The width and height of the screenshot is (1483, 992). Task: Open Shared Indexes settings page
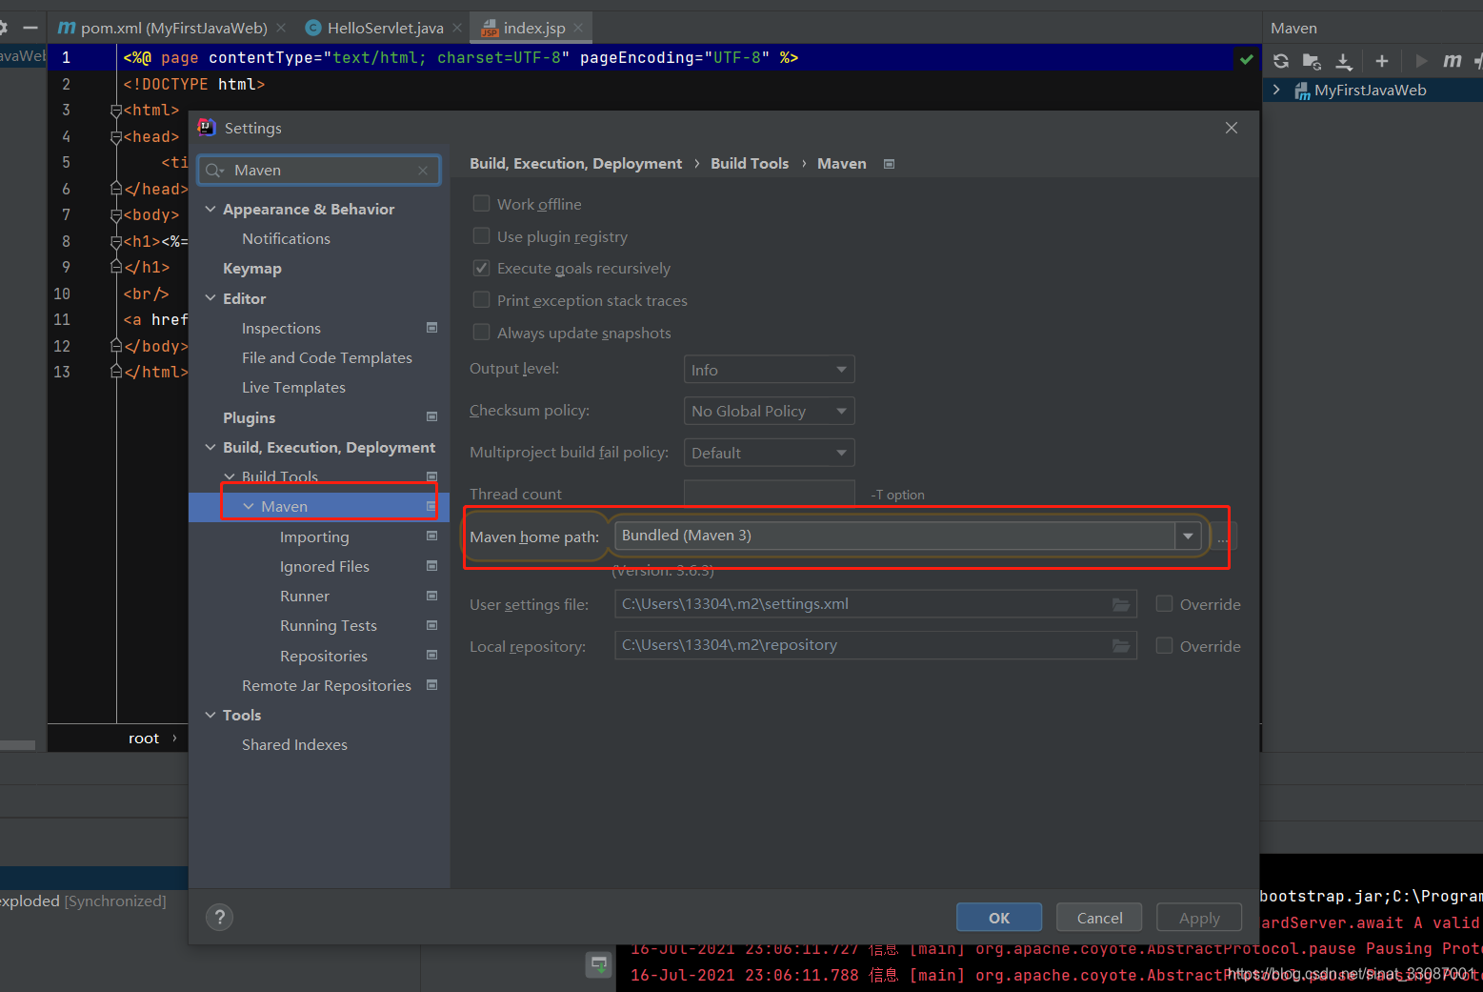tap(294, 744)
